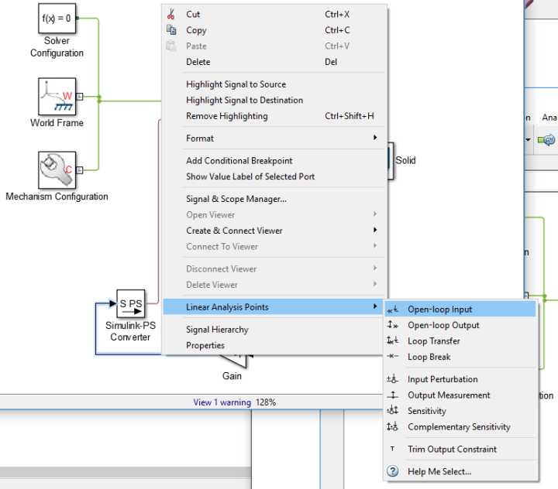Click Properties in the context menu
This screenshot has height=489, width=558.
tap(205, 345)
